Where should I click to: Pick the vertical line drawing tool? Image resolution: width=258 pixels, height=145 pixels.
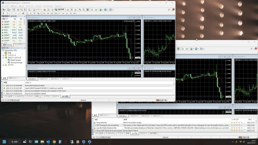click(12, 13)
